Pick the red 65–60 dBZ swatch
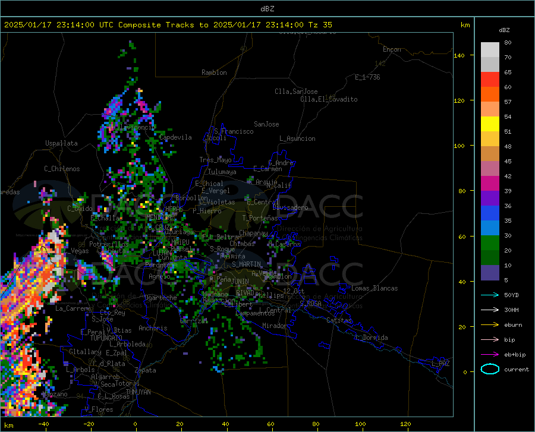Image resolution: width=535 pixels, height=432 pixels. tap(490, 80)
